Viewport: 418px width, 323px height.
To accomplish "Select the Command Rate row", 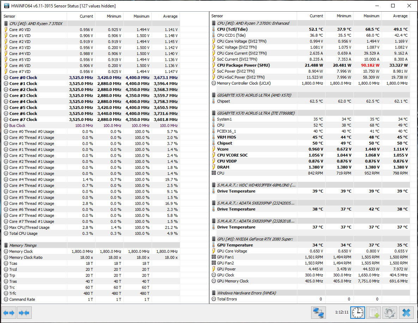I will [91, 299].
